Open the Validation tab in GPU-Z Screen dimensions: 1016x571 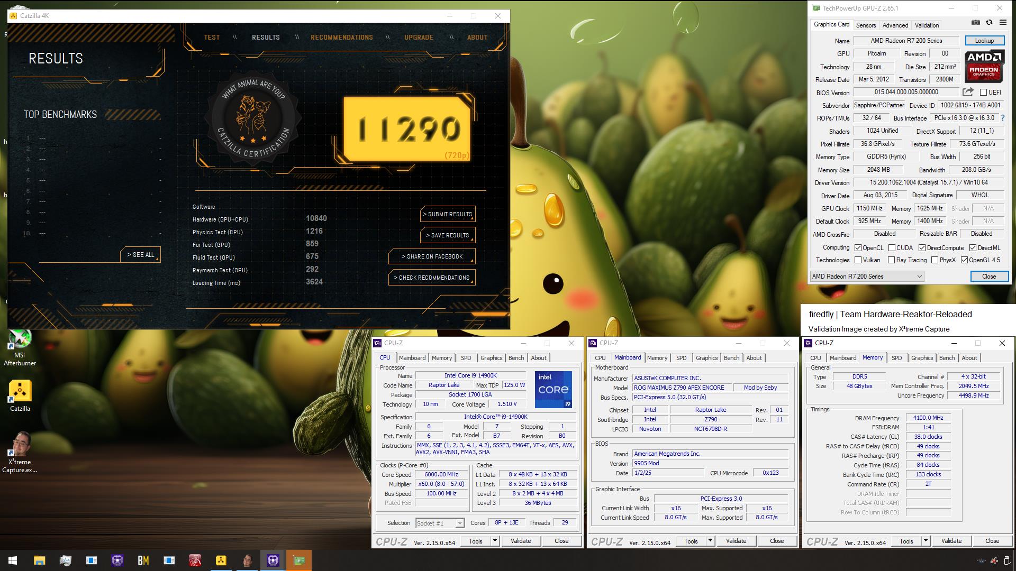coord(927,25)
